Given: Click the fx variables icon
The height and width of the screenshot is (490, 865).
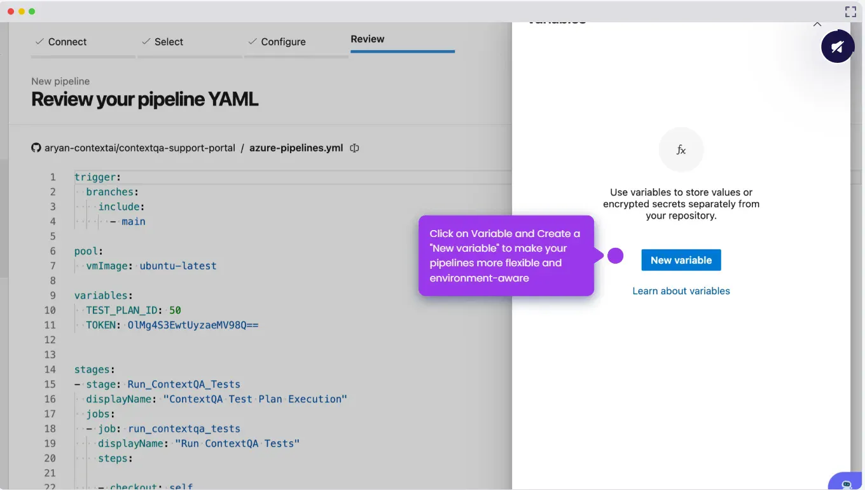Looking at the screenshot, I should 681,150.
